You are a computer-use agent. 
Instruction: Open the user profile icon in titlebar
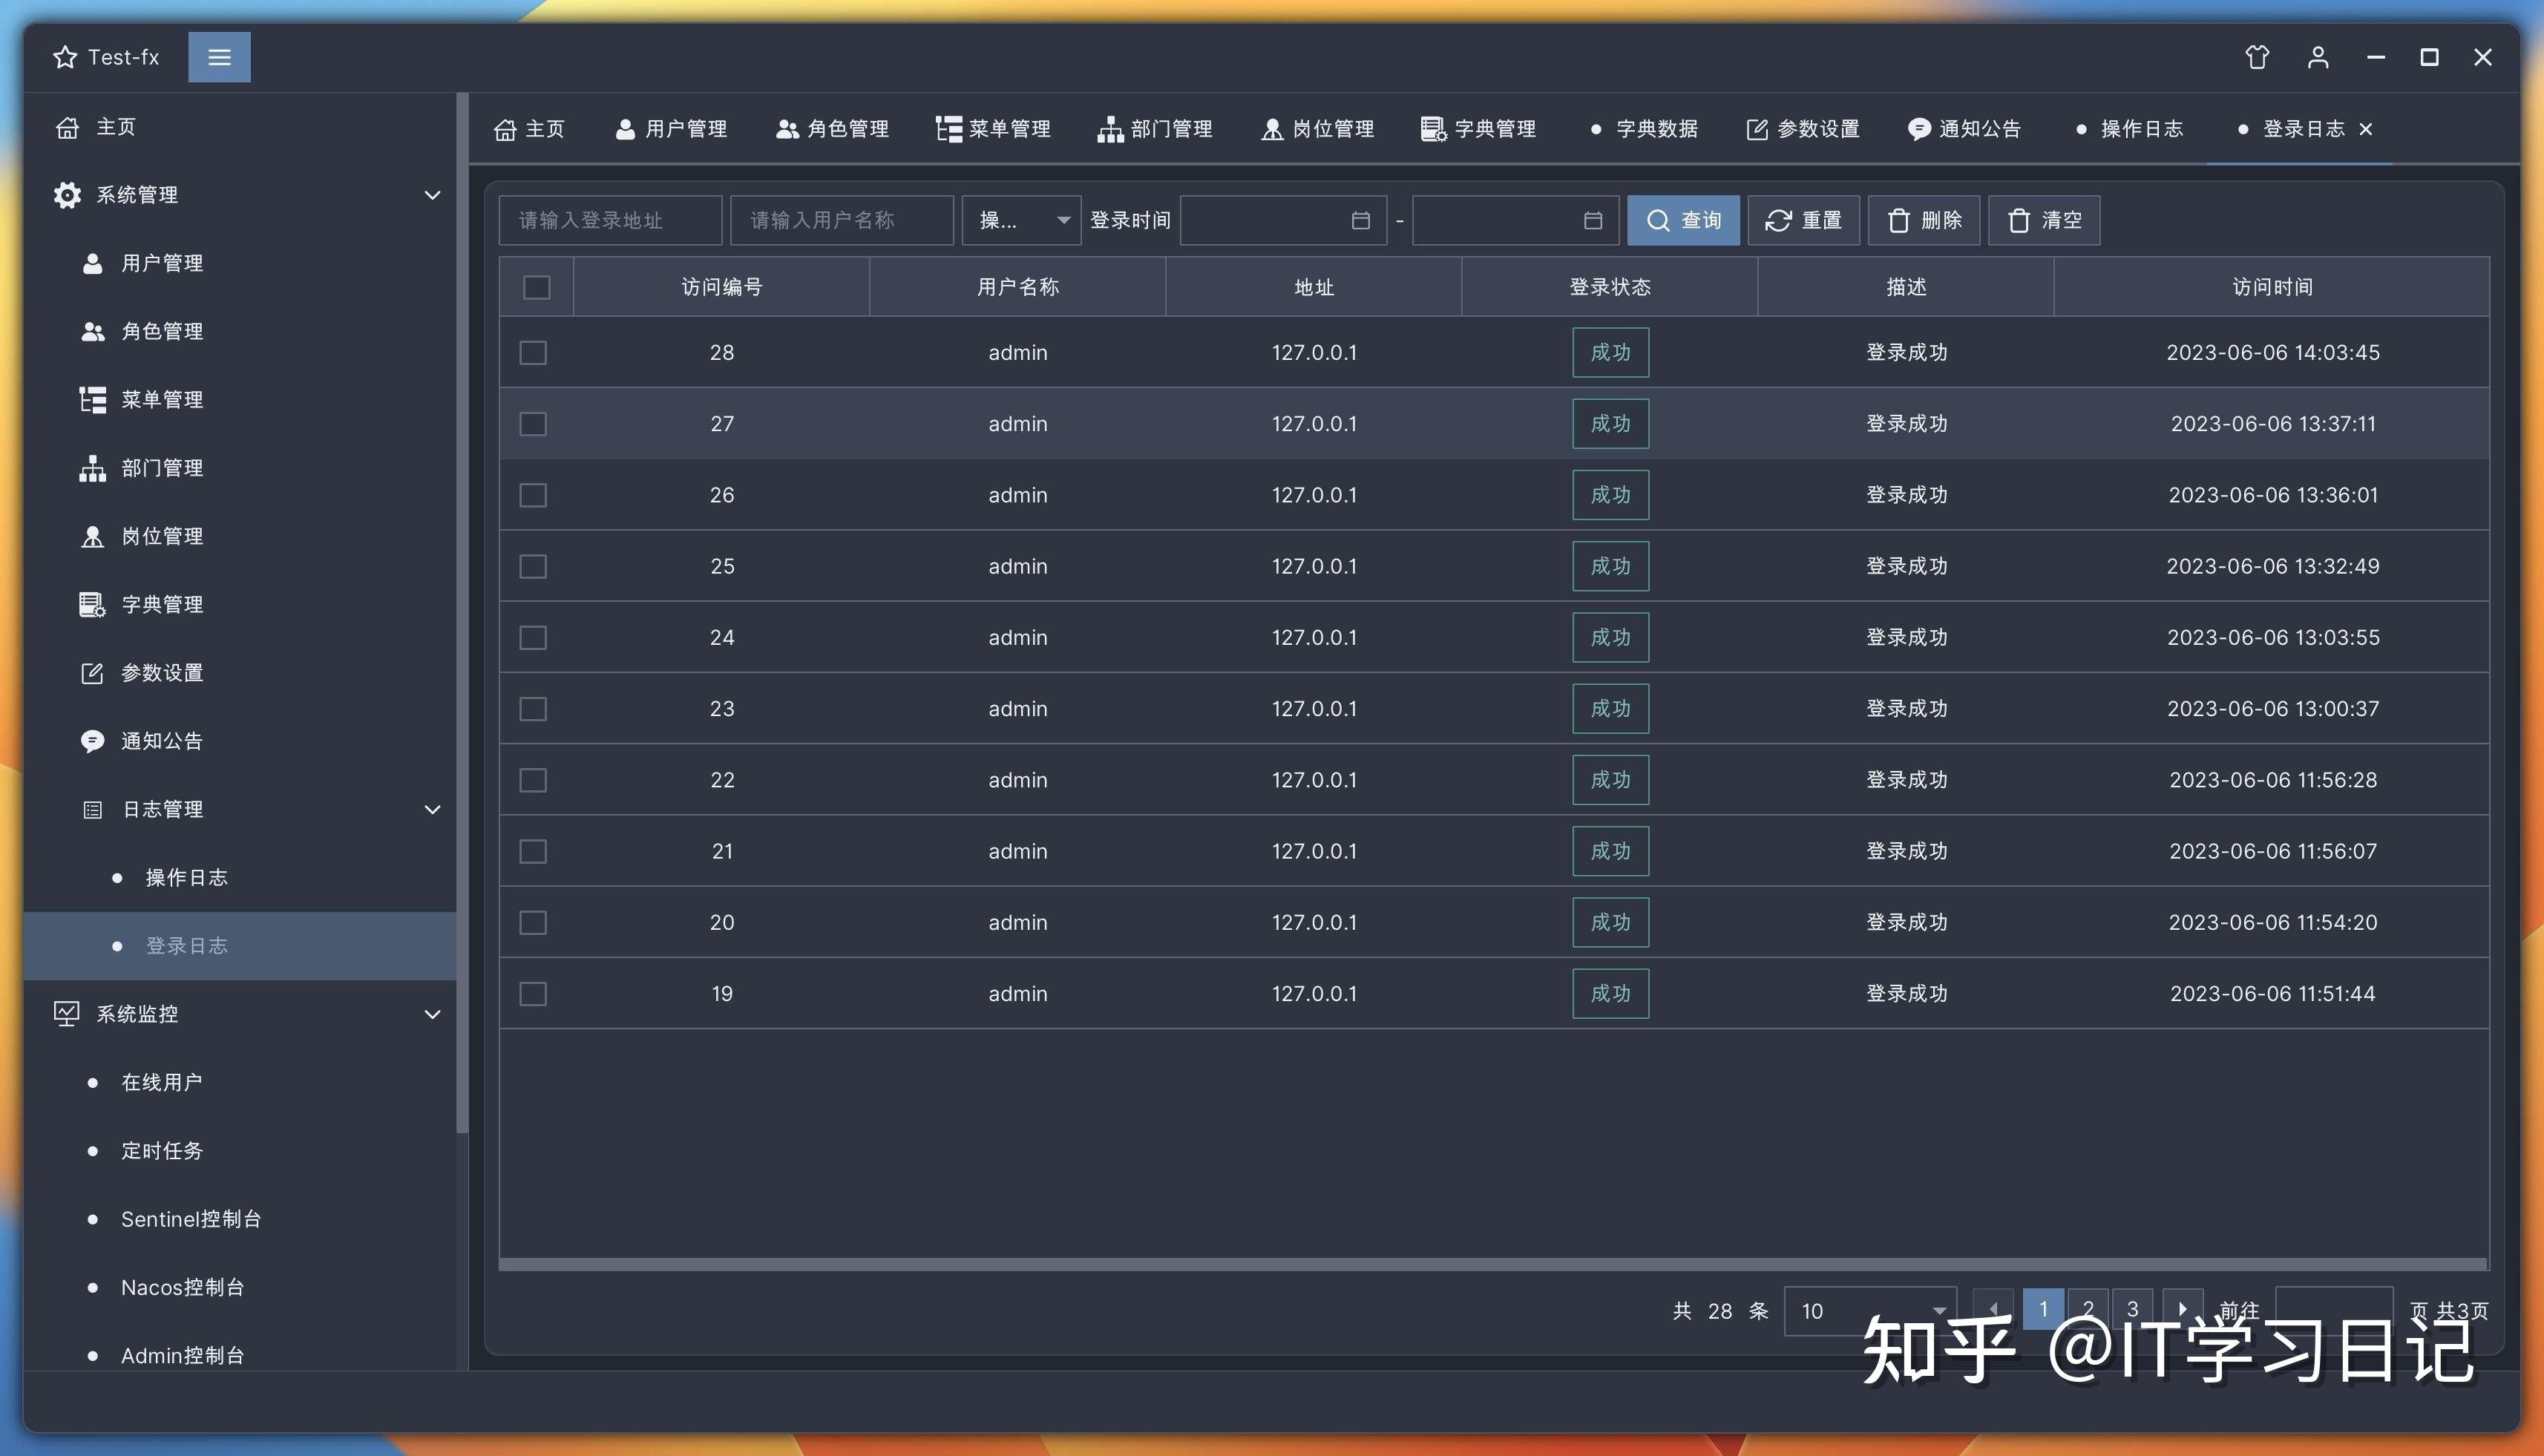tap(2318, 57)
